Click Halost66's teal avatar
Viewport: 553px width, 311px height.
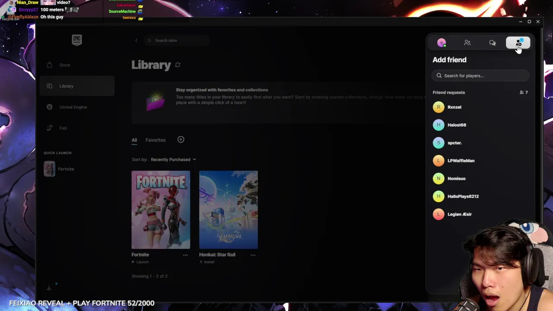(439, 125)
